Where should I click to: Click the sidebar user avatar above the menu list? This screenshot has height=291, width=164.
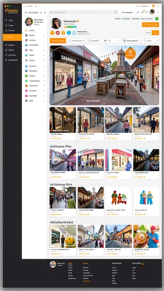click(x=29, y=22)
